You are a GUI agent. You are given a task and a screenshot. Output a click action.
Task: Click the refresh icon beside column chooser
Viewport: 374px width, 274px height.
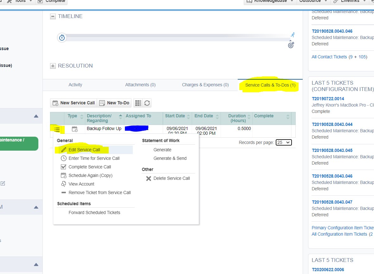147,103
